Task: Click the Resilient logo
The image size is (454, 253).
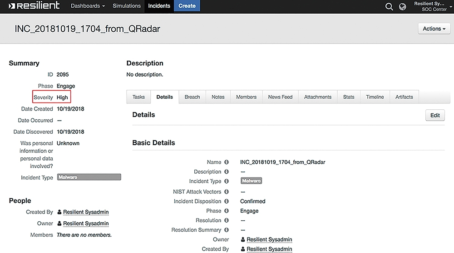Action: [34, 5]
